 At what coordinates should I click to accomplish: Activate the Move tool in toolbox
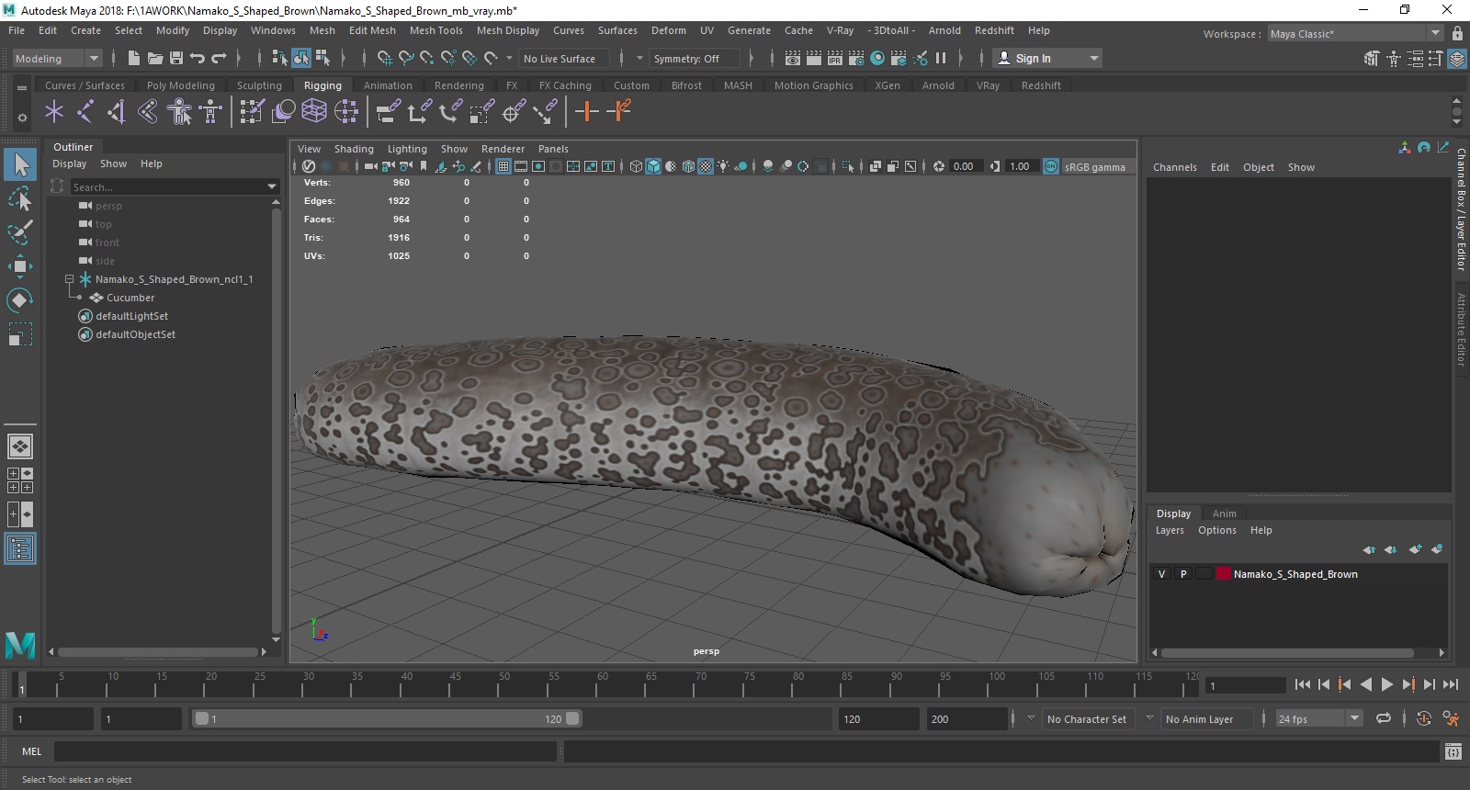click(20, 266)
